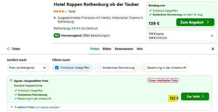The width and height of the screenshot is (218, 112).
Task: Enable Kostenlose Stornierung filter
Action: coord(99,68)
